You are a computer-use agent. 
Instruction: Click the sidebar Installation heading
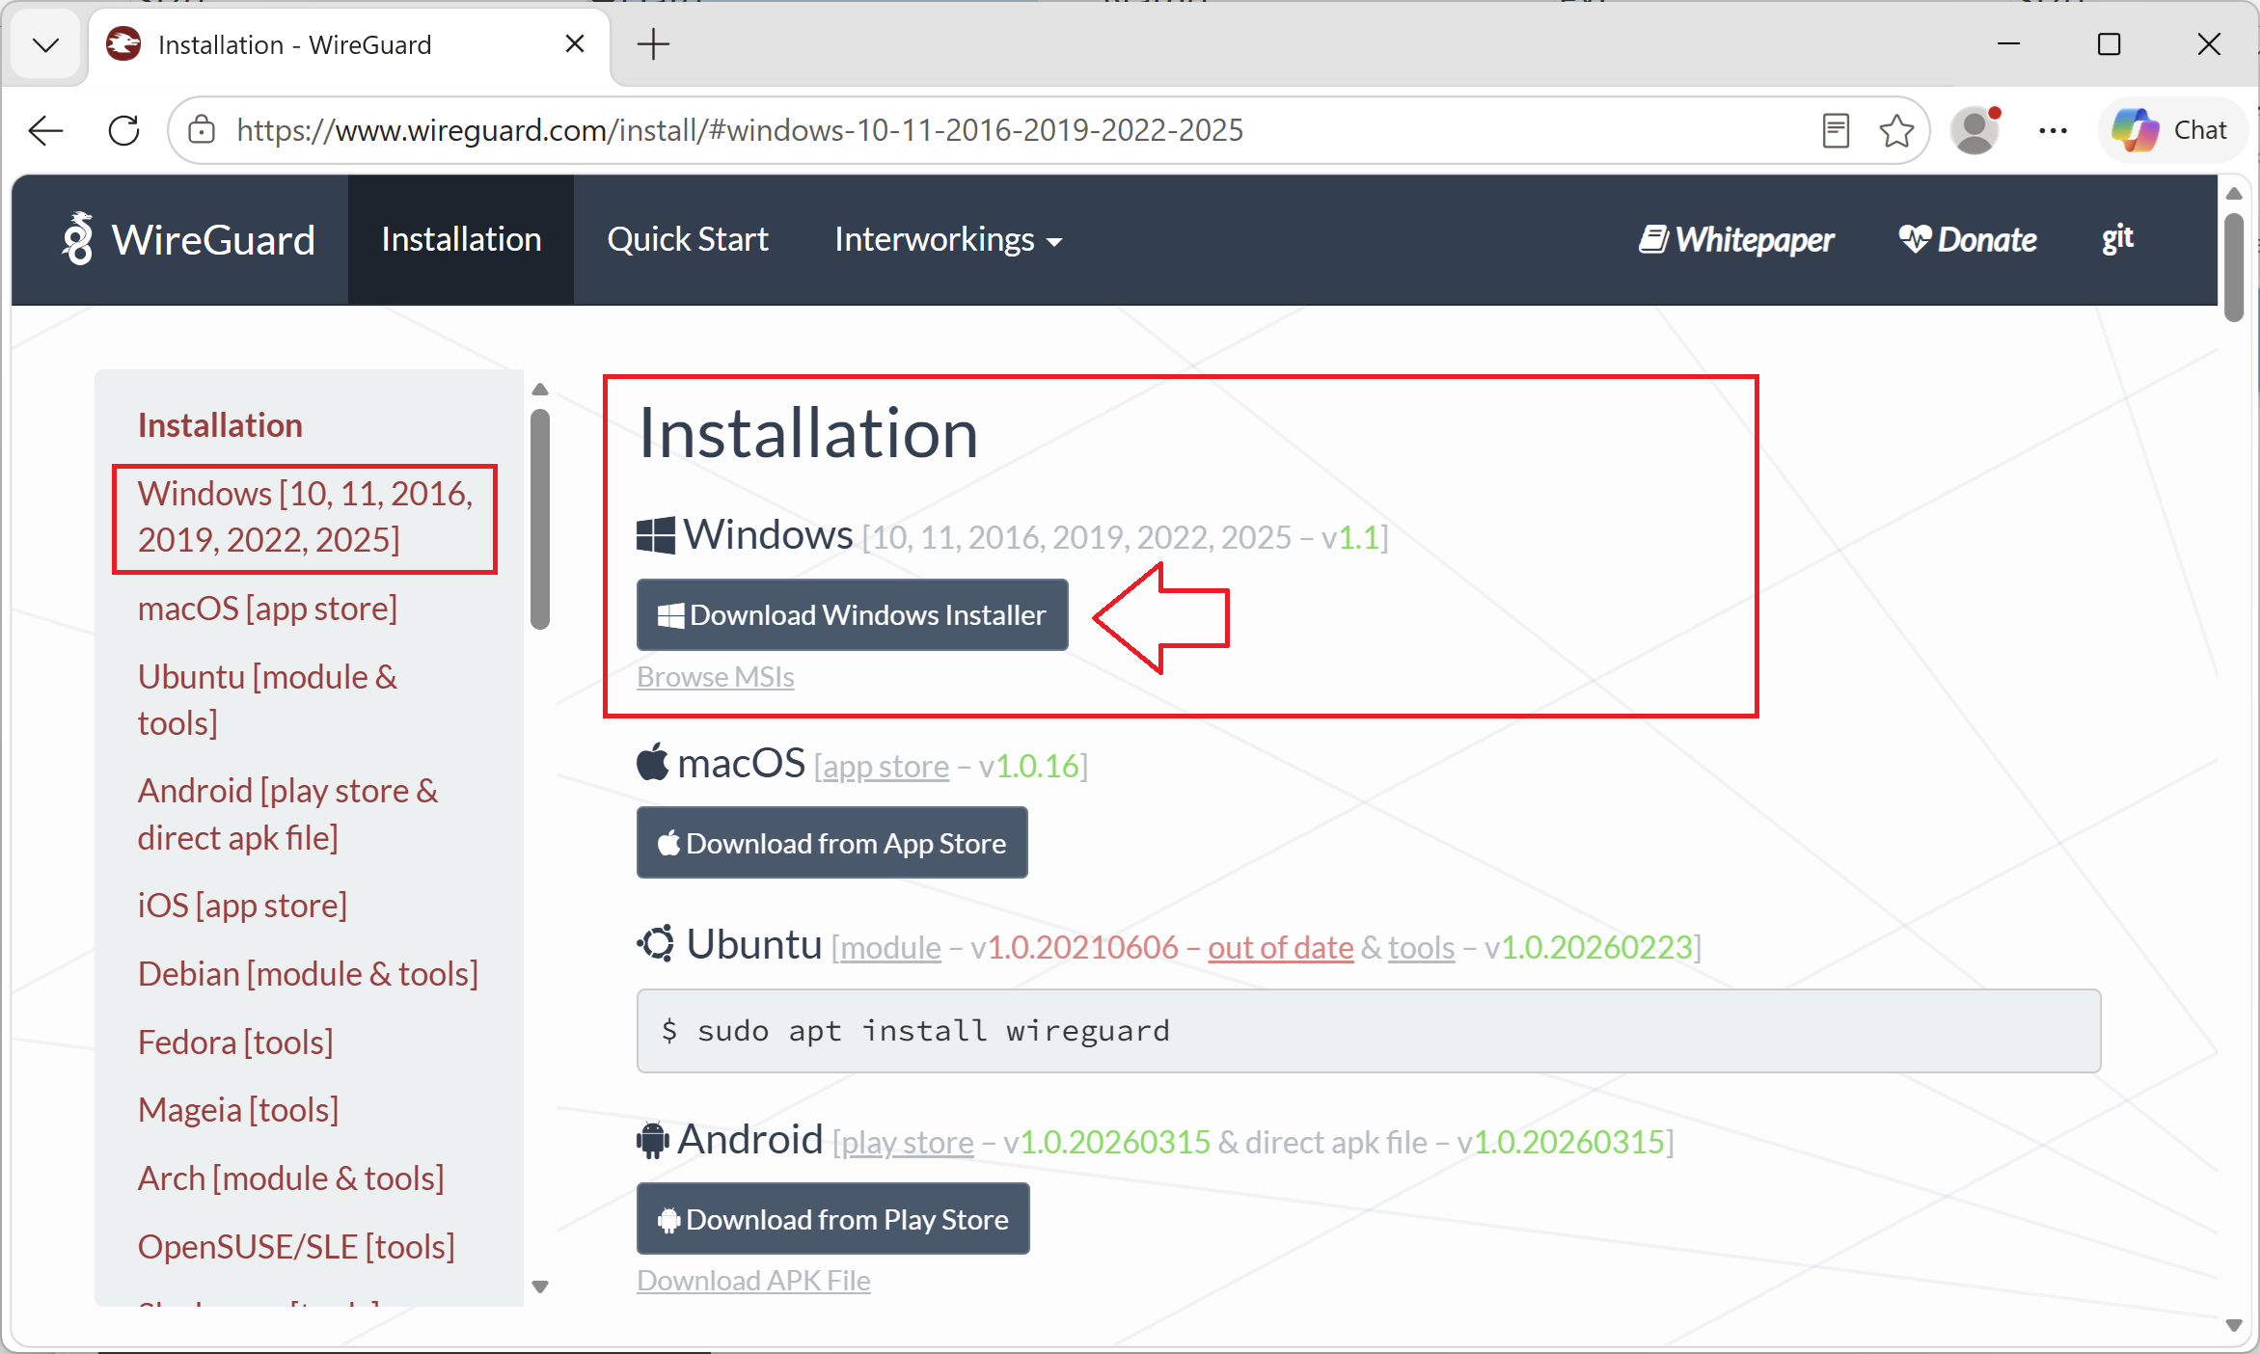coord(220,425)
